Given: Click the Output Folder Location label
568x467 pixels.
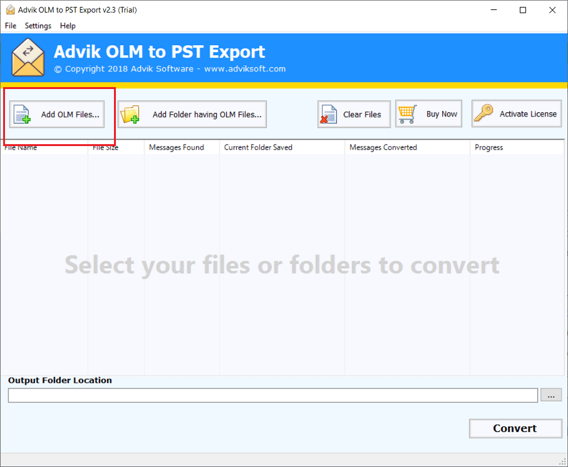Looking at the screenshot, I should click(x=60, y=380).
